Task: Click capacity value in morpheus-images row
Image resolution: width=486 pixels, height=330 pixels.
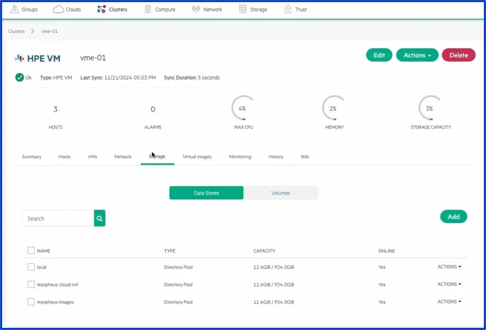Action: click(273, 302)
